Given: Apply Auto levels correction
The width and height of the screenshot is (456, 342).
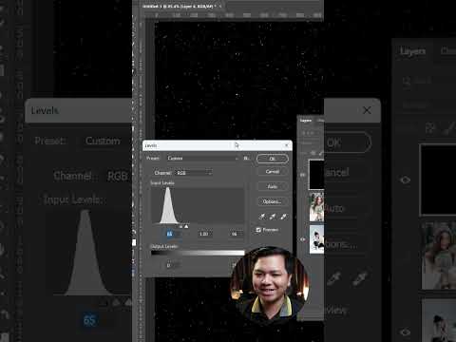Looking at the screenshot, I should point(273,186).
